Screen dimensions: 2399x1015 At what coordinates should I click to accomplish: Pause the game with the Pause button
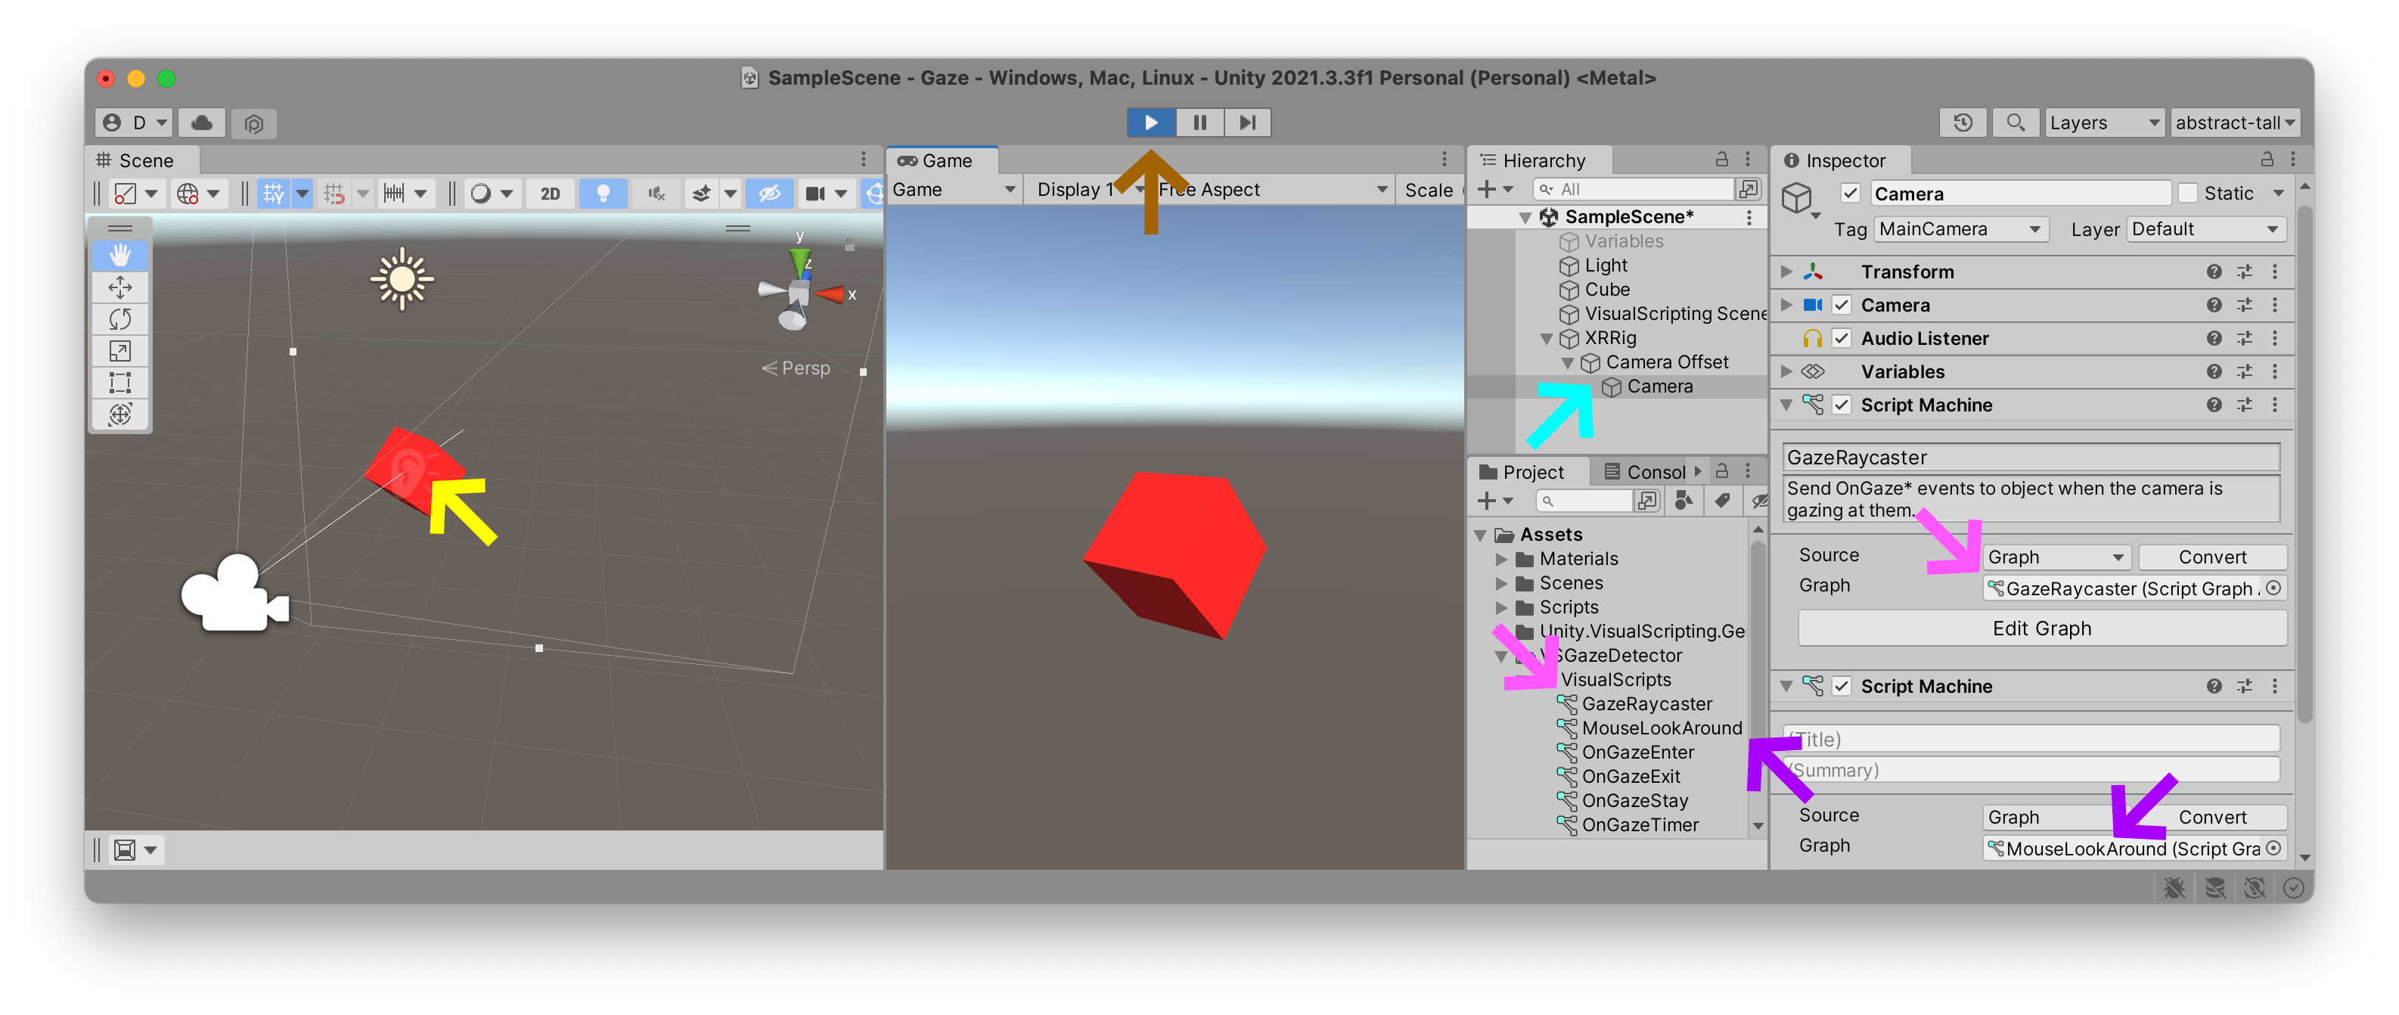[1199, 122]
